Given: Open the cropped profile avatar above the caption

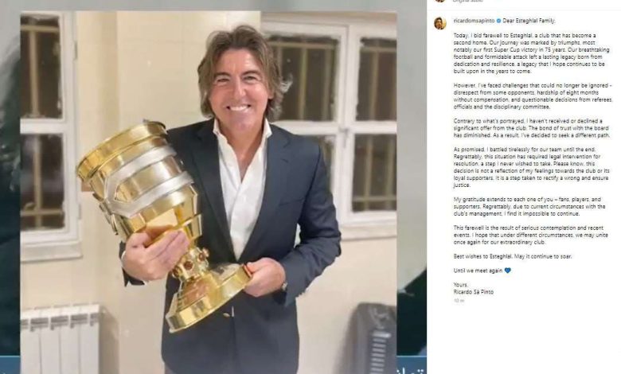Looking at the screenshot, I should (440, 1).
